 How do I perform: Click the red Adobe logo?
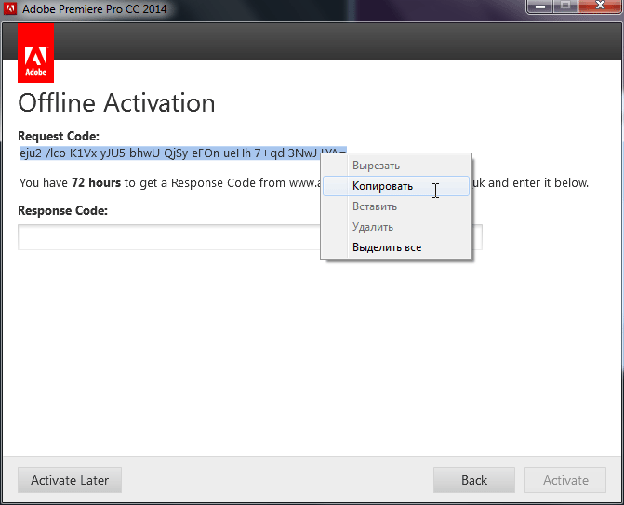tap(36, 53)
